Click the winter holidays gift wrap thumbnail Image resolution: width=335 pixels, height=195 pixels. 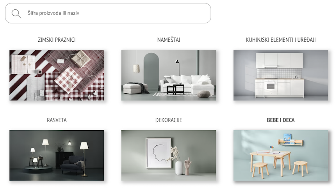pyautogui.click(x=57, y=75)
